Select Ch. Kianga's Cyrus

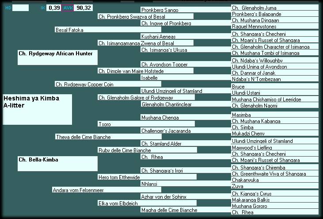[275, 193]
